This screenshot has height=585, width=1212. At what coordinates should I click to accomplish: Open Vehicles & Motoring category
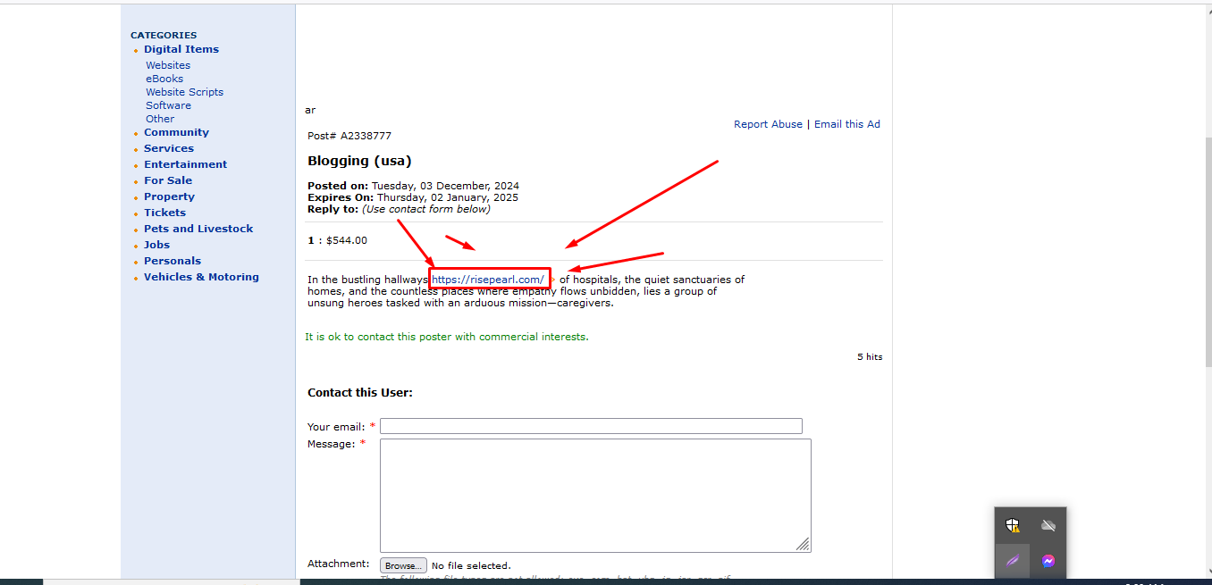(x=201, y=277)
